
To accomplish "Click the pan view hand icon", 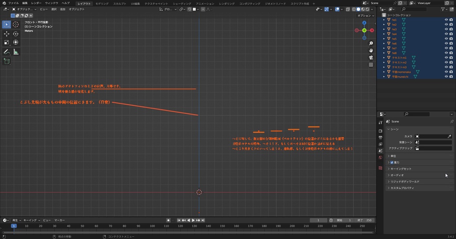I will point(371,51).
